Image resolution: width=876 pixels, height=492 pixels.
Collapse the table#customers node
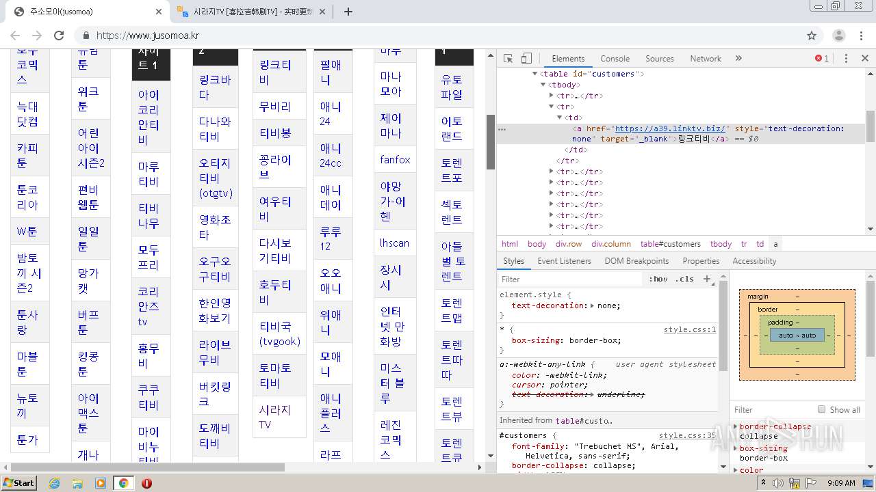pyautogui.click(x=535, y=74)
